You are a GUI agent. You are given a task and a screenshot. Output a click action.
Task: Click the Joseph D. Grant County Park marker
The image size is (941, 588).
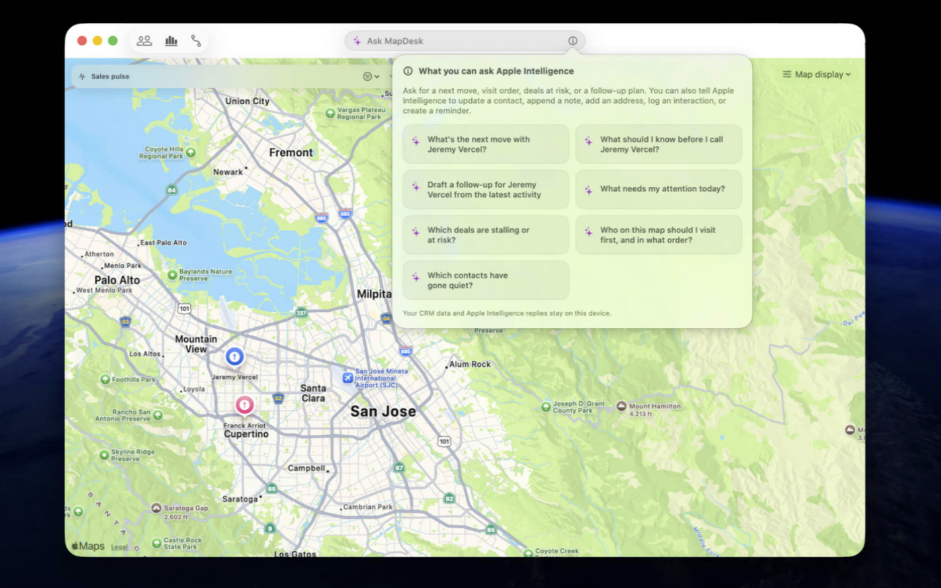click(546, 407)
